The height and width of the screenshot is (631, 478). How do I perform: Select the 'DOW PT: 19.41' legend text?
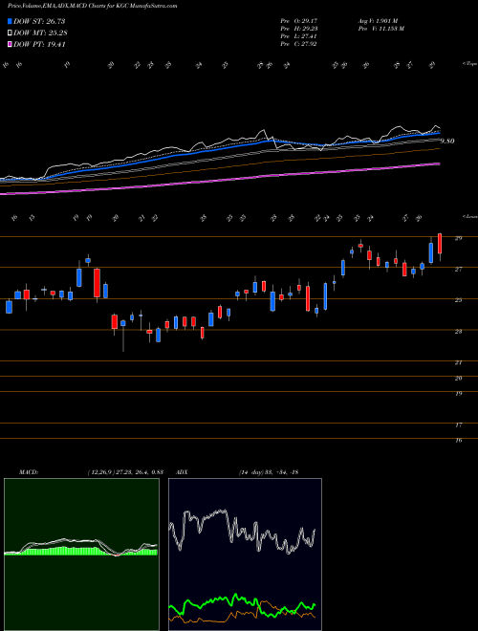(x=39, y=45)
